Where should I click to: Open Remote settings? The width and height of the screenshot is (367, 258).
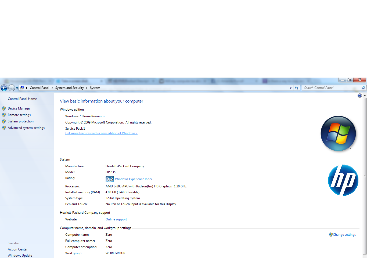click(19, 115)
